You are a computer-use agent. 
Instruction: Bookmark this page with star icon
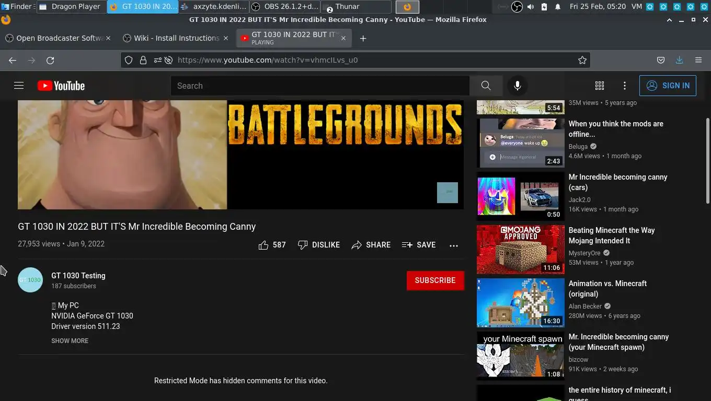[x=582, y=60]
